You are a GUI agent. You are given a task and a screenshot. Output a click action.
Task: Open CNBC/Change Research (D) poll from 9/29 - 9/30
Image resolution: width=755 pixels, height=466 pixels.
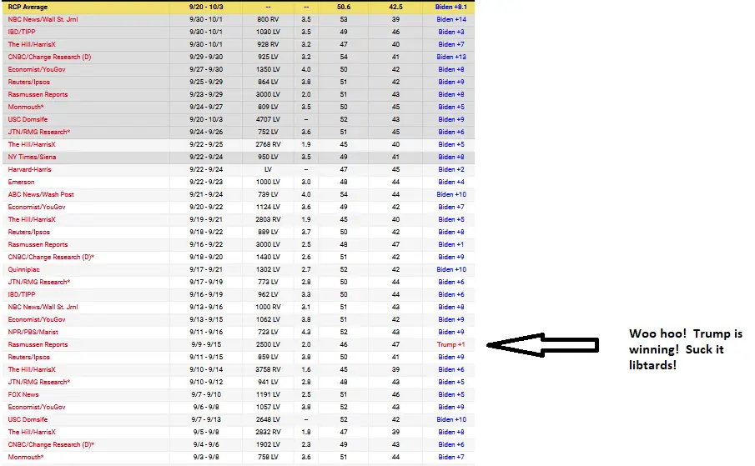pos(49,57)
